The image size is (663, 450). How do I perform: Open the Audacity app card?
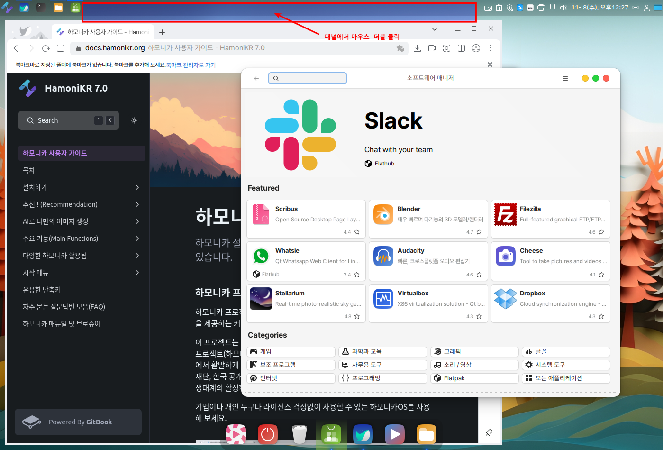428,261
